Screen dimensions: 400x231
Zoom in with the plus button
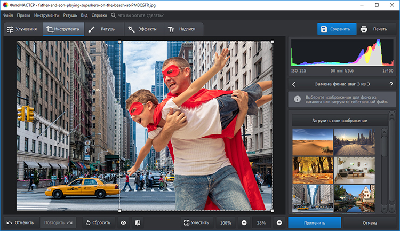pyautogui.click(x=279, y=222)
